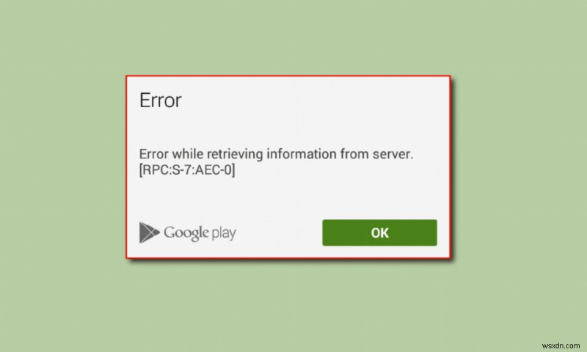
Task: Click the green background left of the dialog
Action: click(62, 166)
